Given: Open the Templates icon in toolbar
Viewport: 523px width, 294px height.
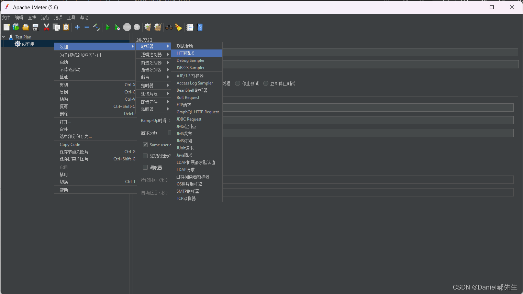Looking at the screenshot, I should 16,27.
